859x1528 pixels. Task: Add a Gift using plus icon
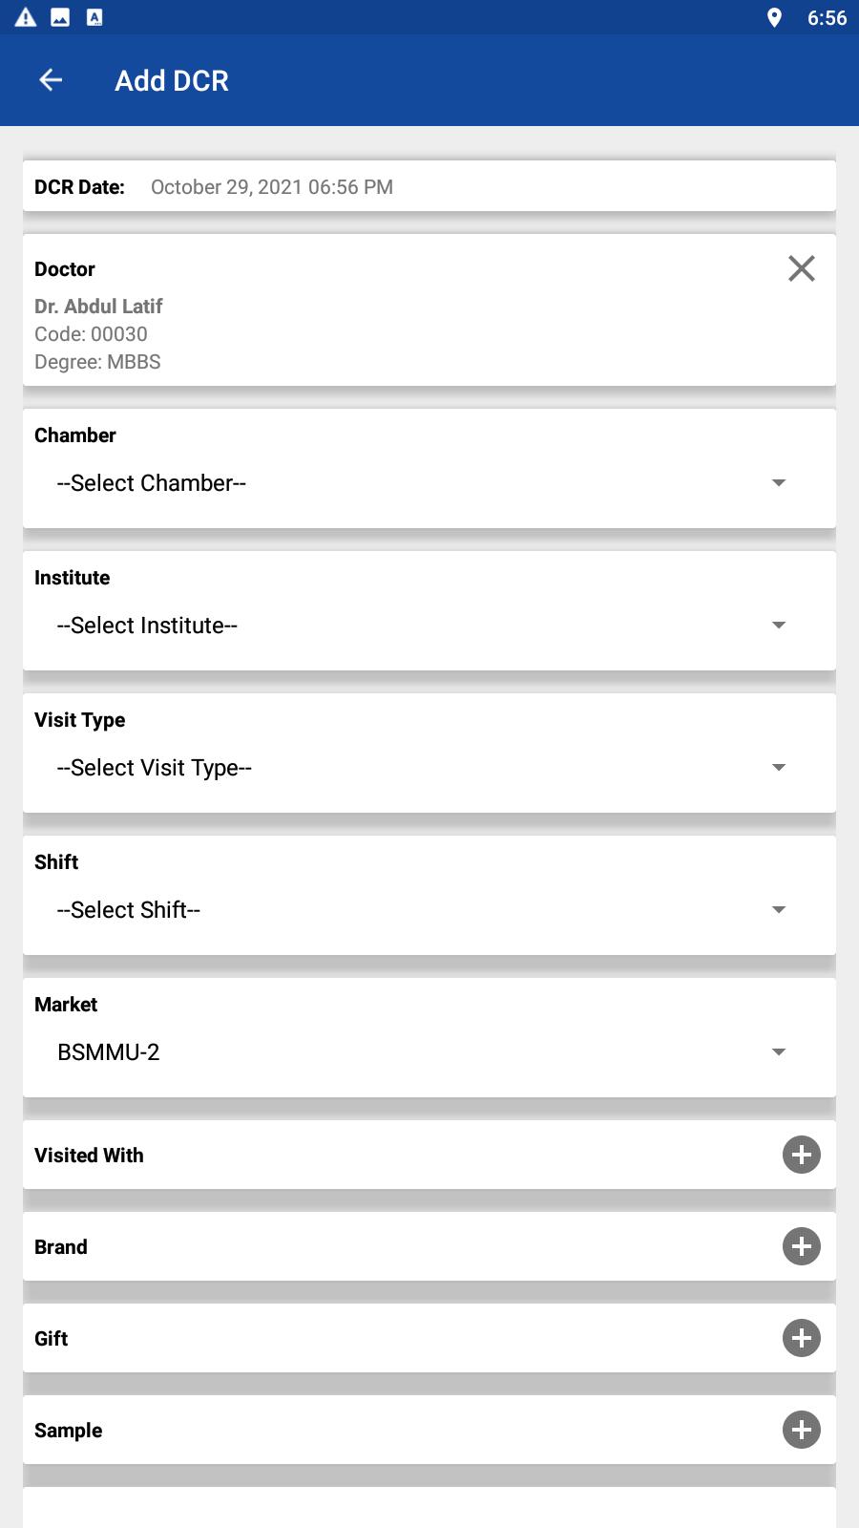tap(801, 1338)
